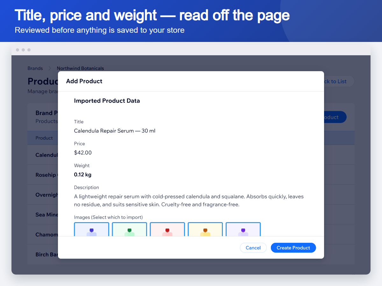Click the breadcrumb chevron separator
Image resolution: width=382 pixels, height=286 pixels.
[50, 68]
